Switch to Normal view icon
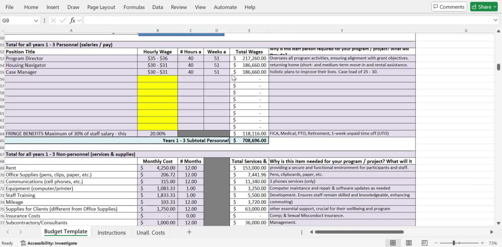The height and width of the screenshot is (247, 502). 393,243
